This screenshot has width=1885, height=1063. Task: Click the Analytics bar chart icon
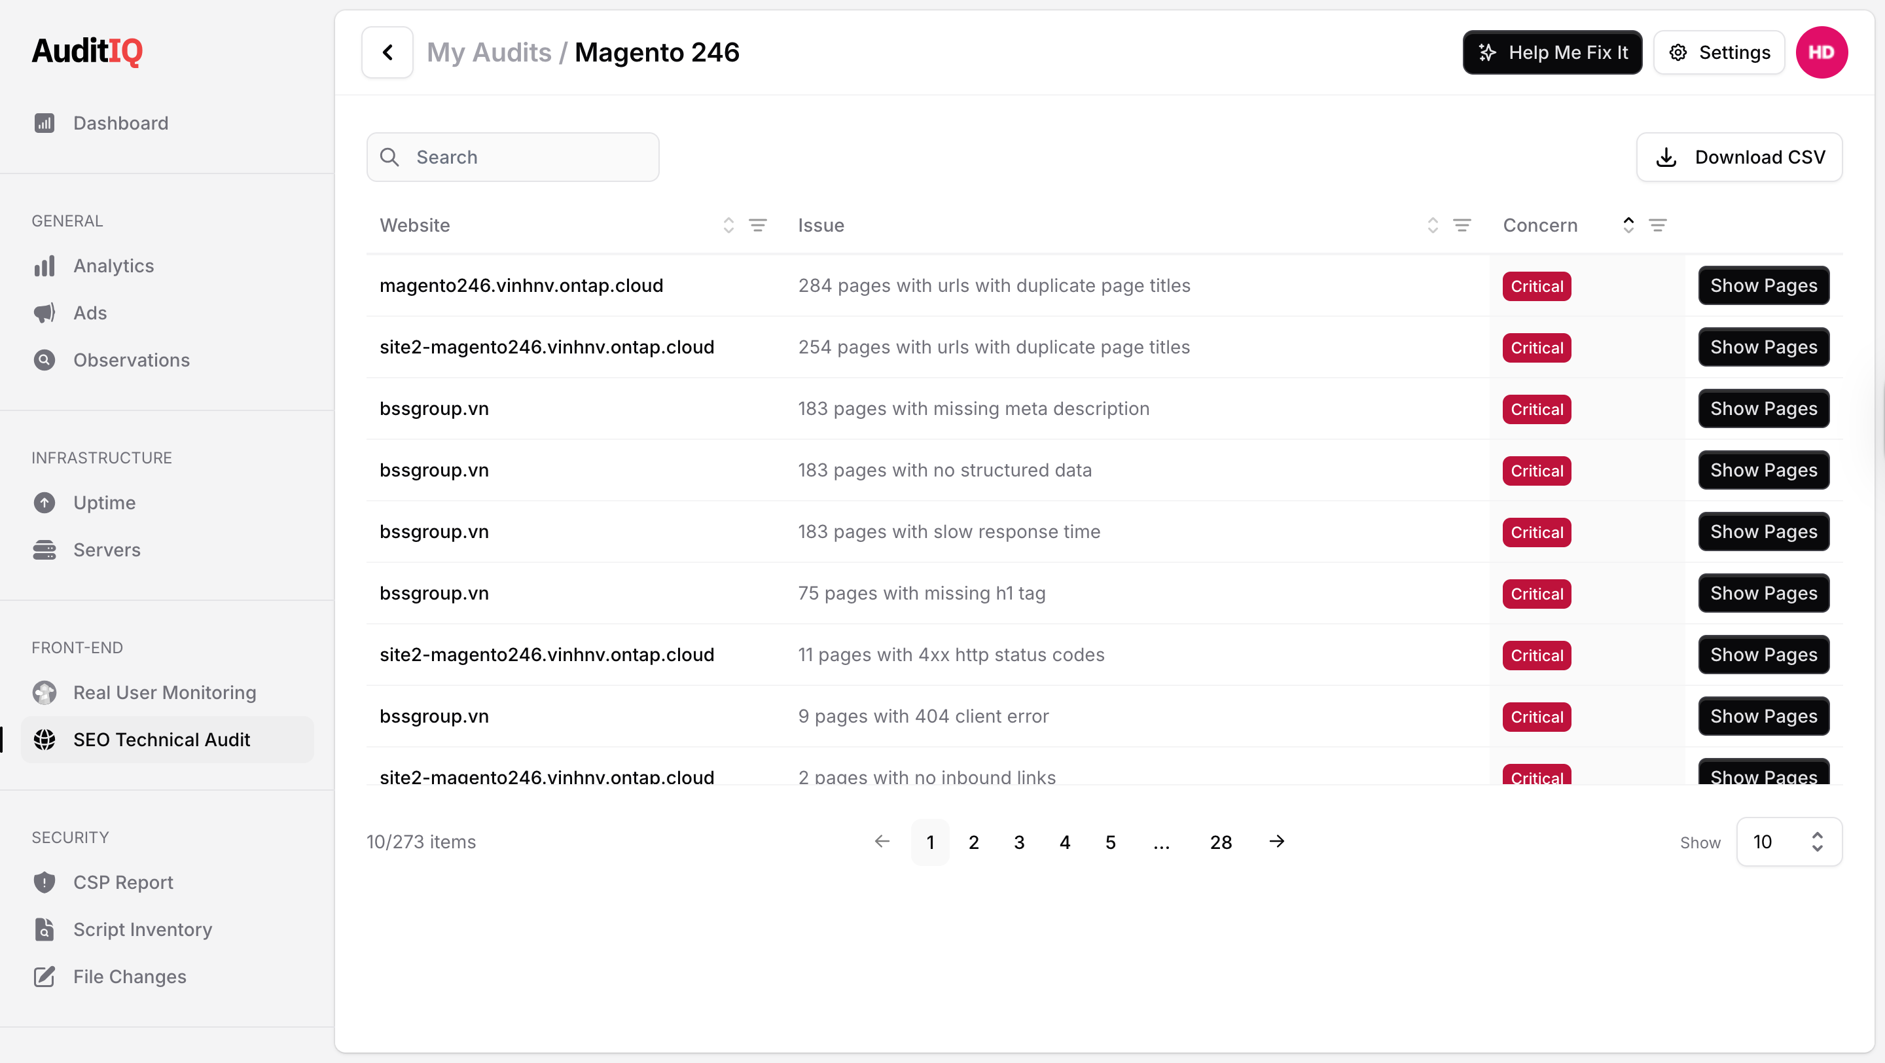point(45,266)
